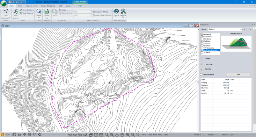Expand the Symbol section
This screenshot has width=256, height=137.
pos(201,59)
